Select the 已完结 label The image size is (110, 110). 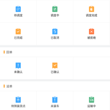pos(18,38)
